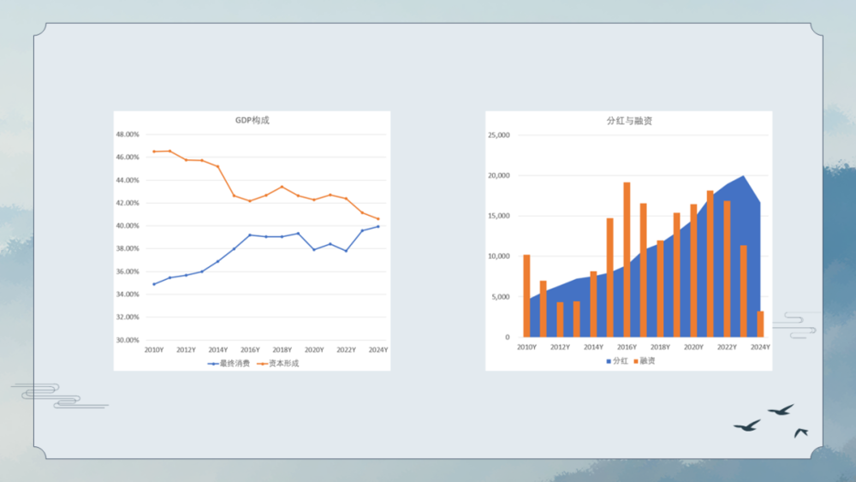Click the 30.00% axis label in GDP chart
The width and height of the screenshot is (856, 482).
(128, 340)
